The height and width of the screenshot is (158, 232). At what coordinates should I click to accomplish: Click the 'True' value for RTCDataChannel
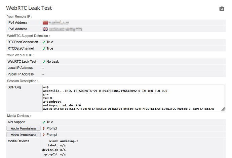coord(50,48)
